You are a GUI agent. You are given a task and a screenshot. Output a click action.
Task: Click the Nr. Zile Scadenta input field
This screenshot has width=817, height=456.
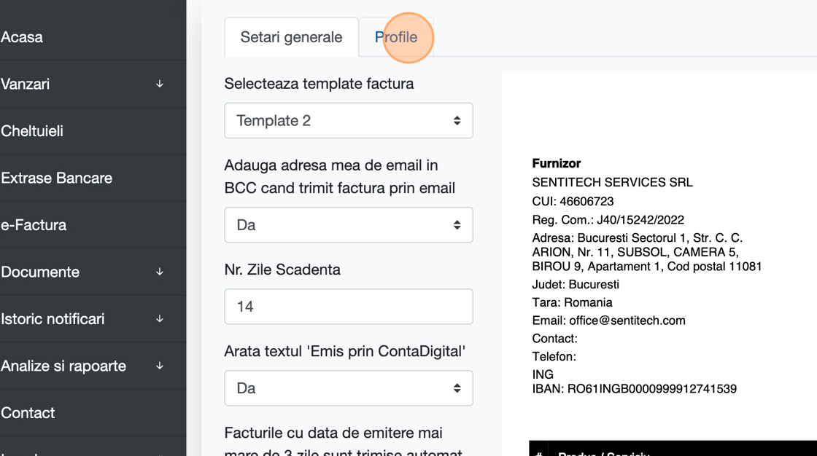pyautogui.click(x=348, y=307)
